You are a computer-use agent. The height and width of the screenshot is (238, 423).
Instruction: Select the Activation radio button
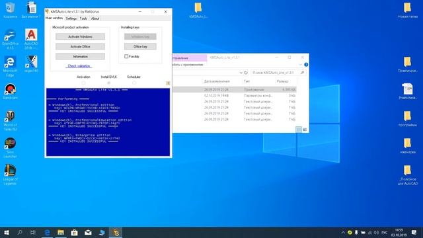[x=83, y=83]
